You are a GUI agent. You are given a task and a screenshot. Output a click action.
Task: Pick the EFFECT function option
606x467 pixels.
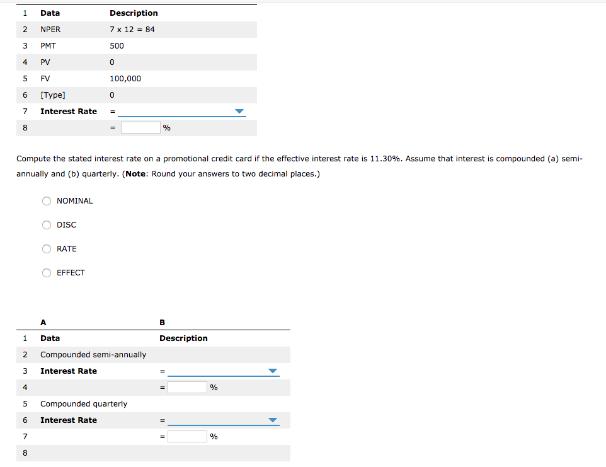[x=47, y=272]
